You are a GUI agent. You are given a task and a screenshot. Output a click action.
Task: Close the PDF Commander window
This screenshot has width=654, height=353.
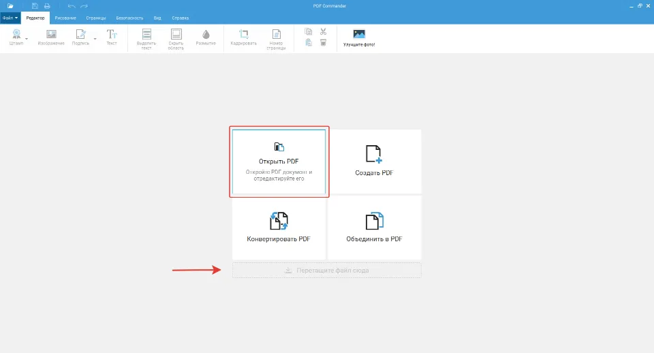(x=648, y=6)
